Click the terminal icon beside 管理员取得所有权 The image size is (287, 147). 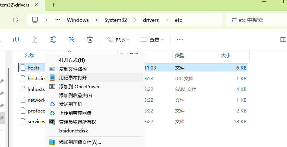(52, 122)
